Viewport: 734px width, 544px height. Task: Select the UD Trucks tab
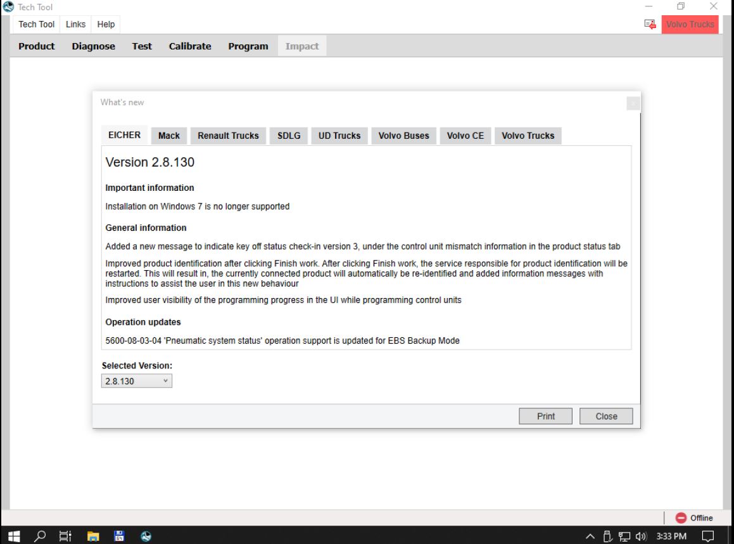click(339, 136)
